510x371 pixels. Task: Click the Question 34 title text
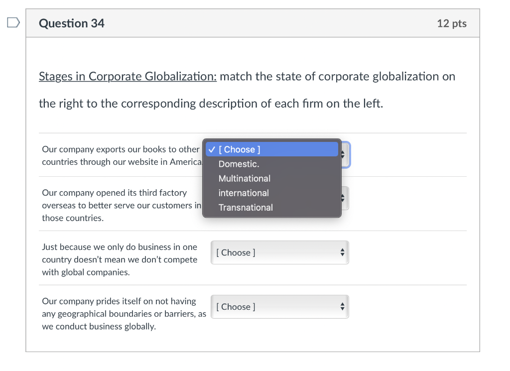pos(71,23)
